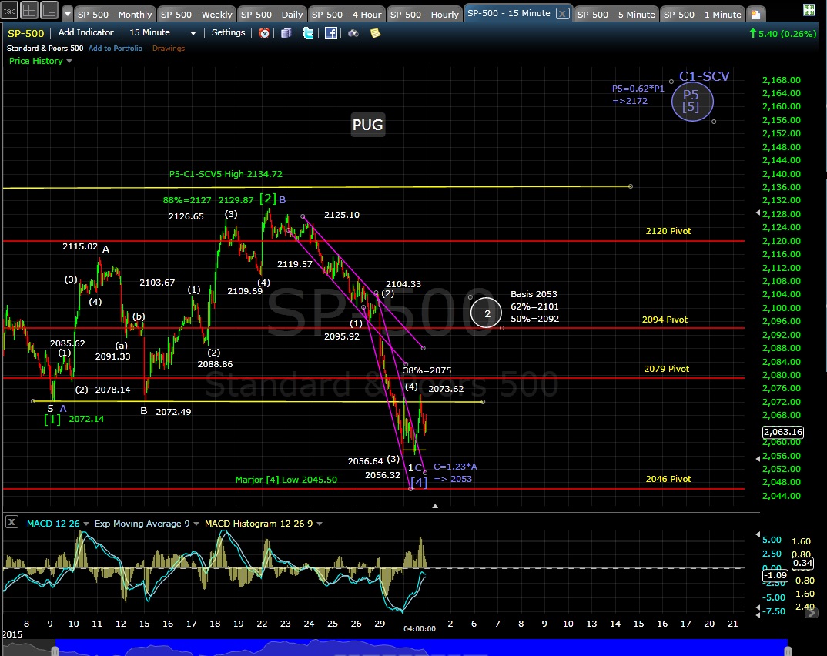The width and height of the screenshot is (827, 656).
Task: Click the blue time range scrollbar
Action: pyautogui.click(x=421, y=648)
